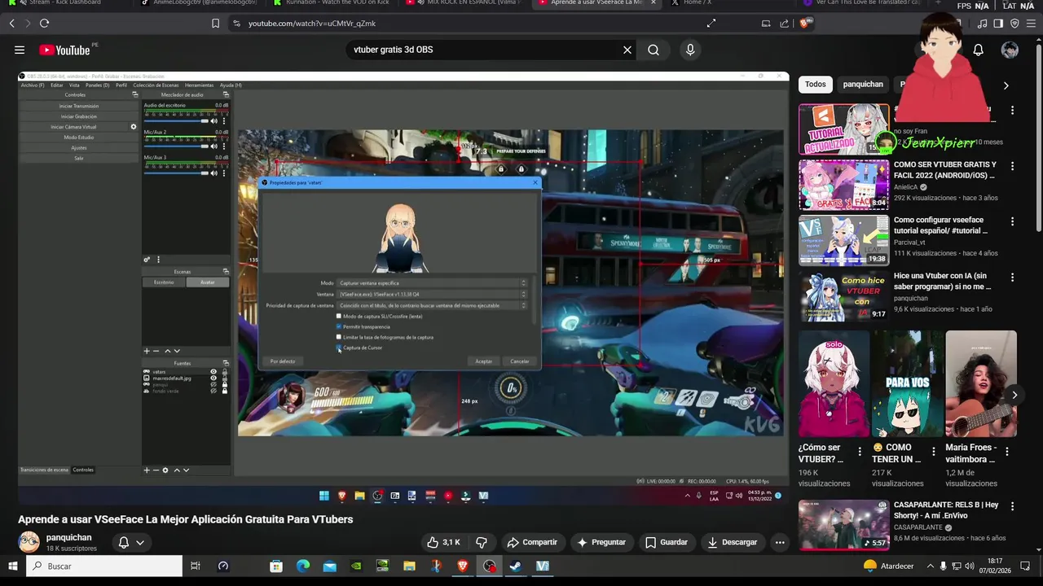Image resolution: width=1043 pixels, height=586 pixels.
Task: Open the Brave Shields icon
Action: click(806, 24)
